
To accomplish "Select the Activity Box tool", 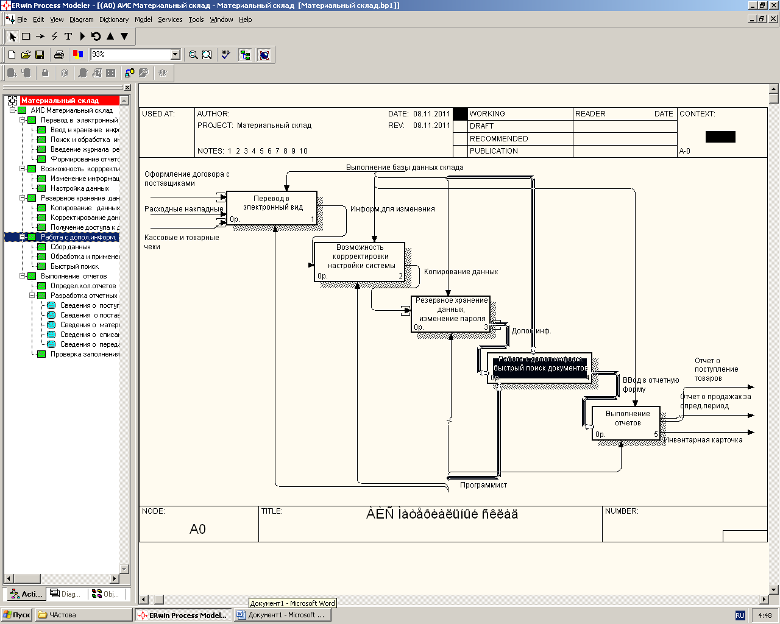I will [26, 37].
